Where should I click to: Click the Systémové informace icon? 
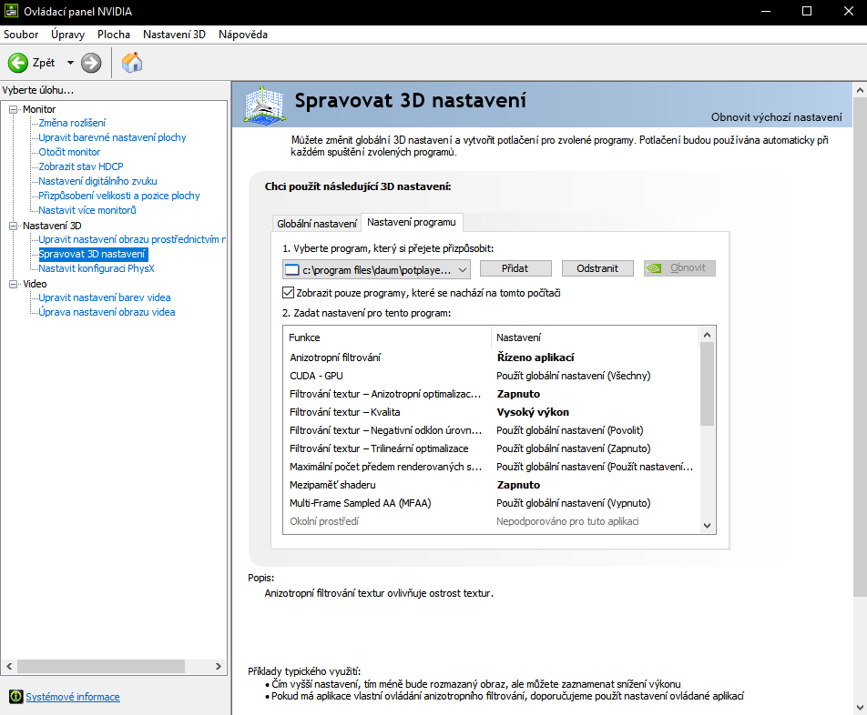[x=16, y=697]
